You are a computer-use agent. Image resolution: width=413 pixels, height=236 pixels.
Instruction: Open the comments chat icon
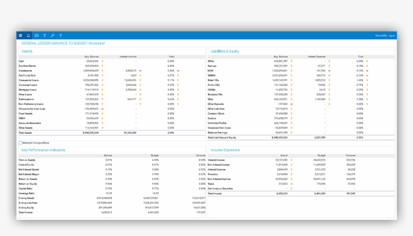(x=37, y=36)
